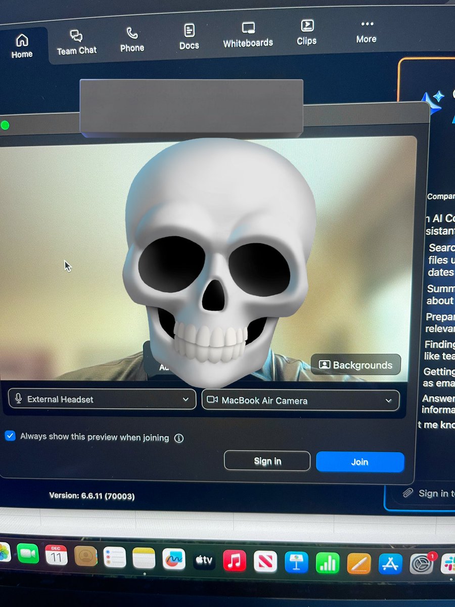455x607 pixels.
Task: Open Photos app in the Dock
Action: [4, 552]
